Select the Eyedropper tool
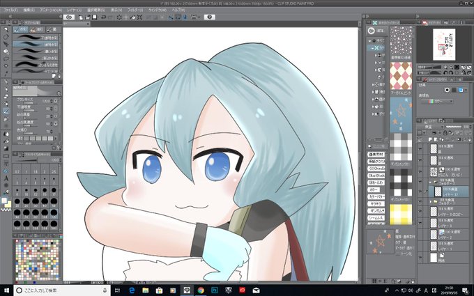This screenshot has height=296, width=474. tap(6, 74)
